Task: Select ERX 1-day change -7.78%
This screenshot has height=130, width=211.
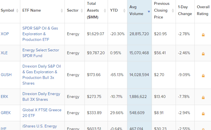Action: (x=184, y=97)
